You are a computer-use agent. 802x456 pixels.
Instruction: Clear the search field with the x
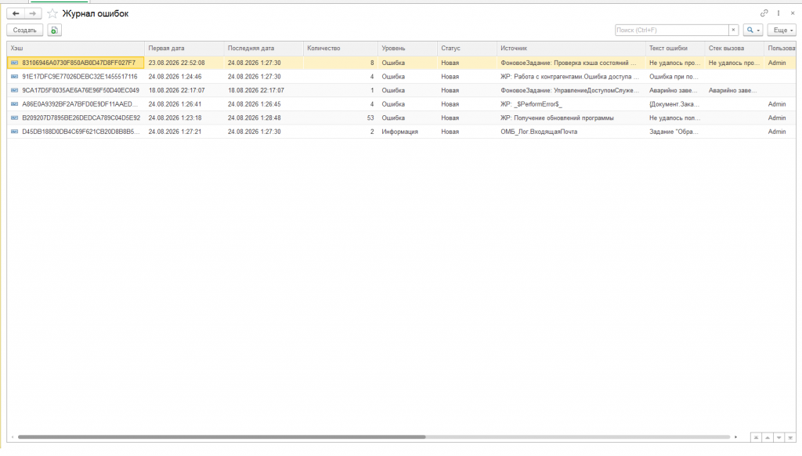point(733,31)
